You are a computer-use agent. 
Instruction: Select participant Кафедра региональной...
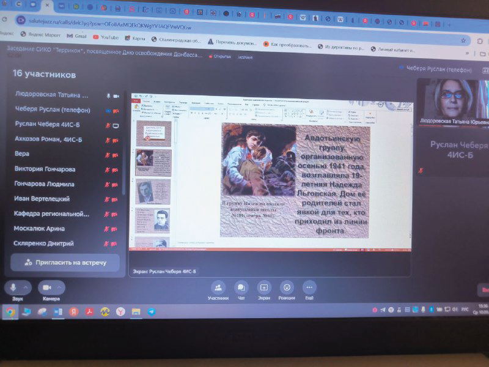pos(51,213)
